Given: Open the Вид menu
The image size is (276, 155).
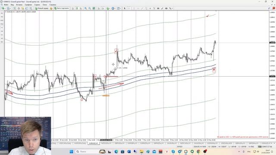Looking at the screenshot, I should click(12, 5).
